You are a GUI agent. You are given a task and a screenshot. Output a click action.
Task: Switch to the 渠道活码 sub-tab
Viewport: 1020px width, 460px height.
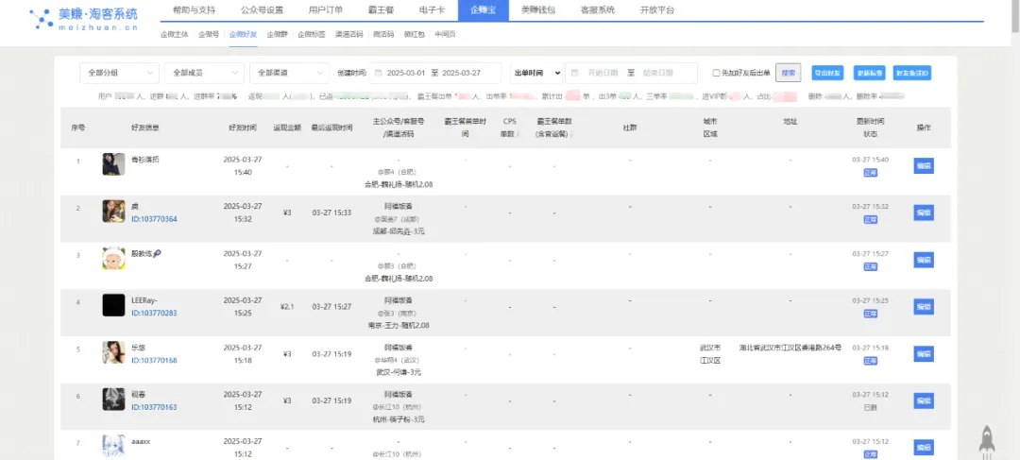(348, 35)
